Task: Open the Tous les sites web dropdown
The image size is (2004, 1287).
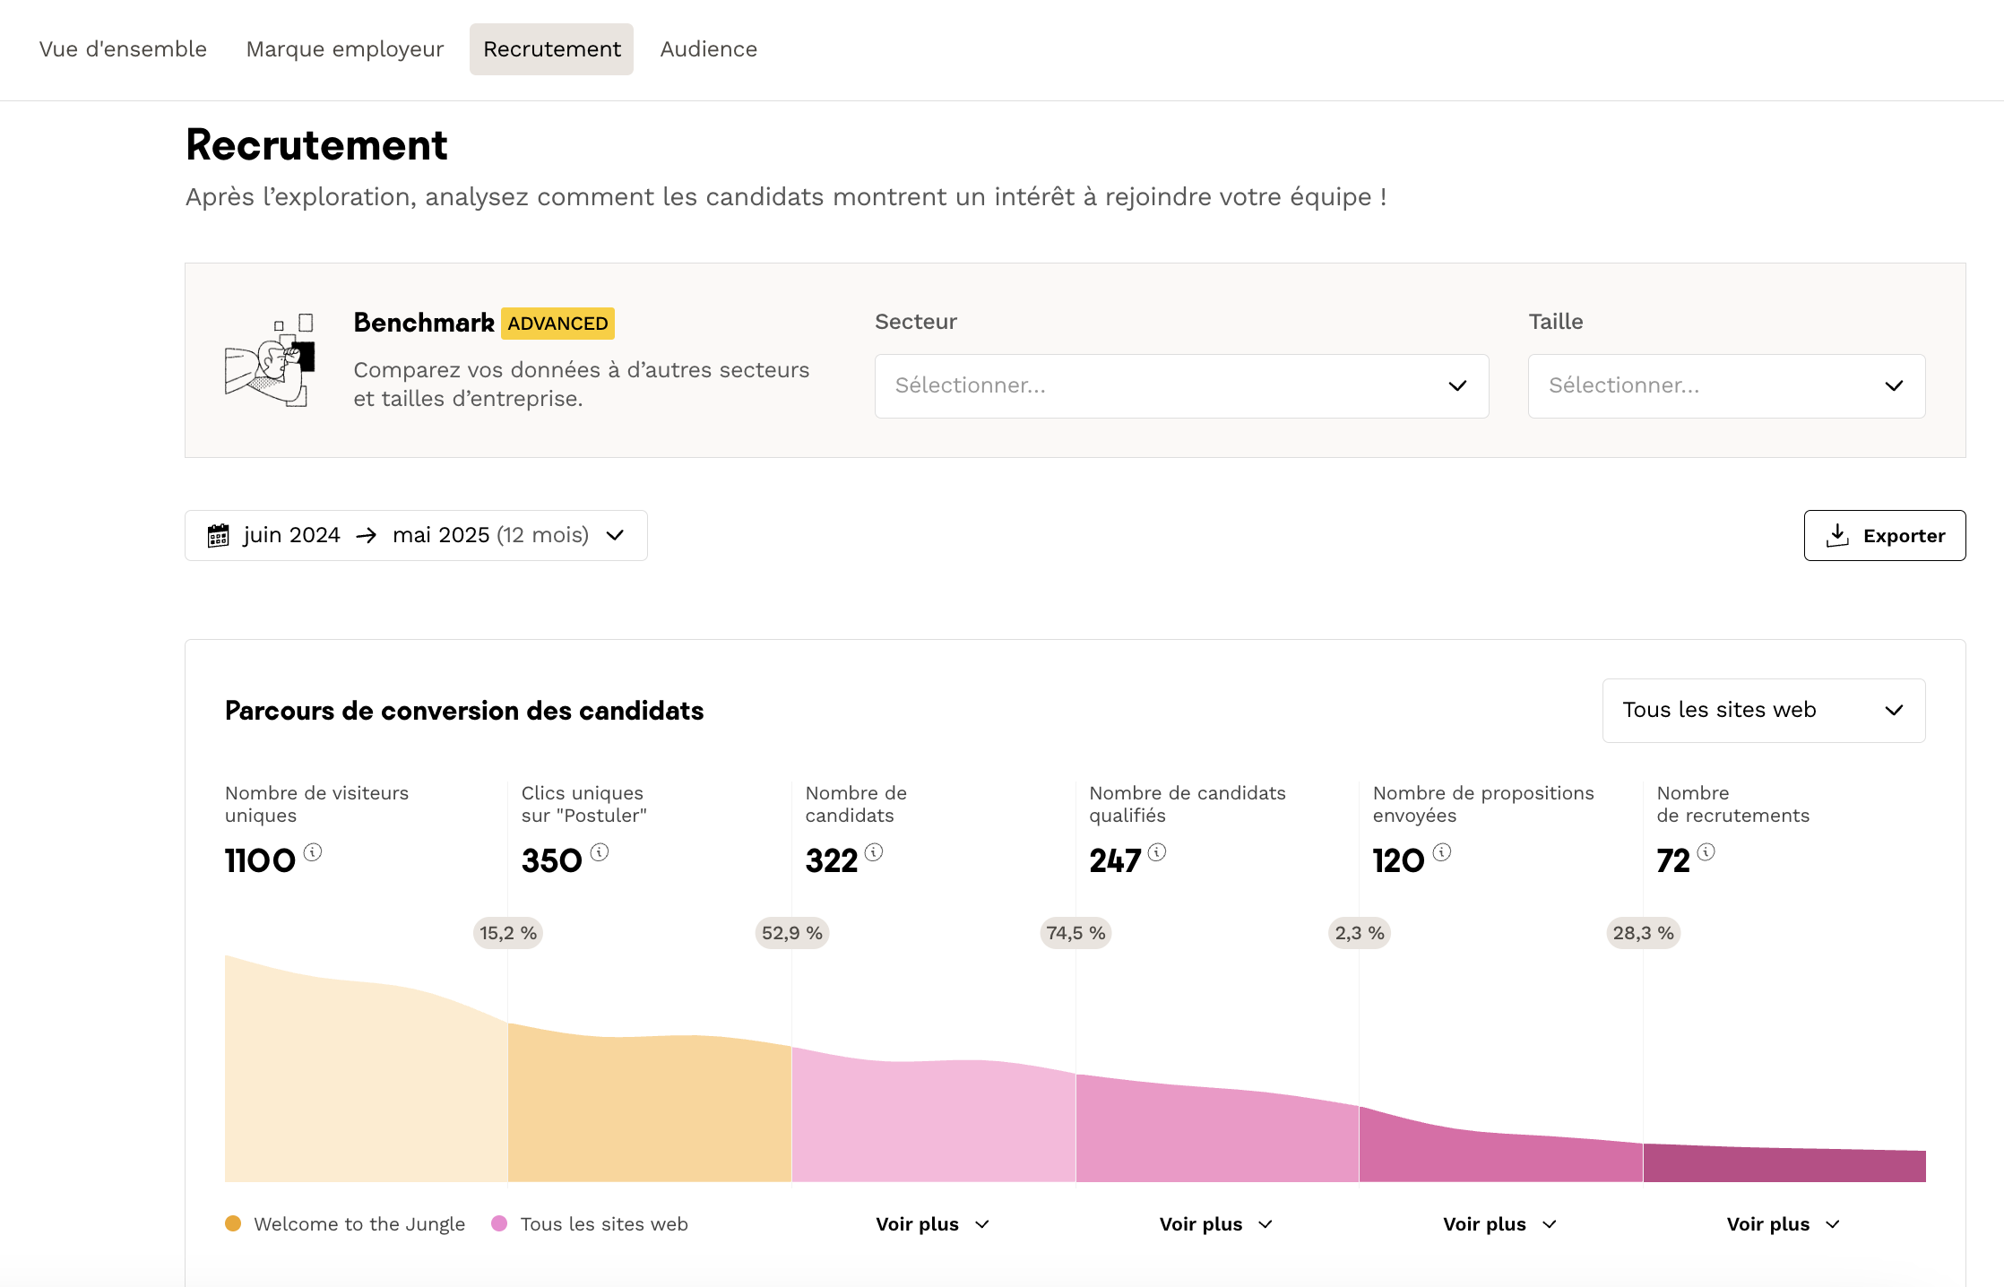Action: pos(1763,711)
